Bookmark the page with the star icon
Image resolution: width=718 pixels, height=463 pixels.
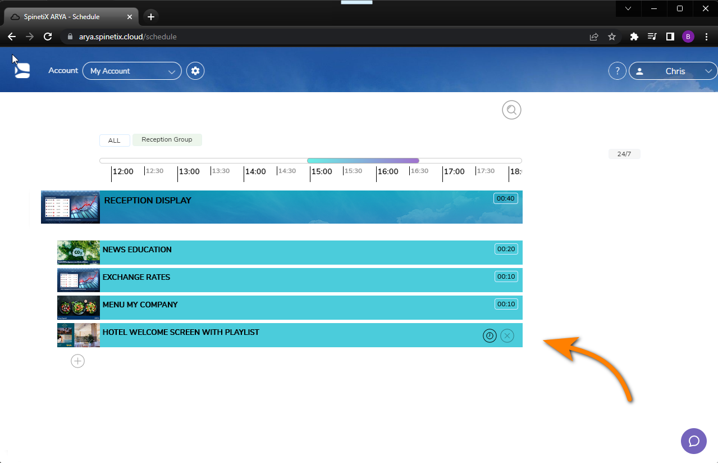[x=612, y=37]
